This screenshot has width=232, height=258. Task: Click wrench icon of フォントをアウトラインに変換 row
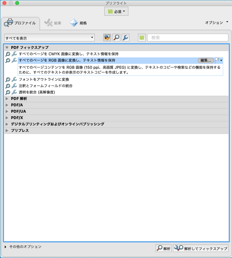(x=14, y=79)
